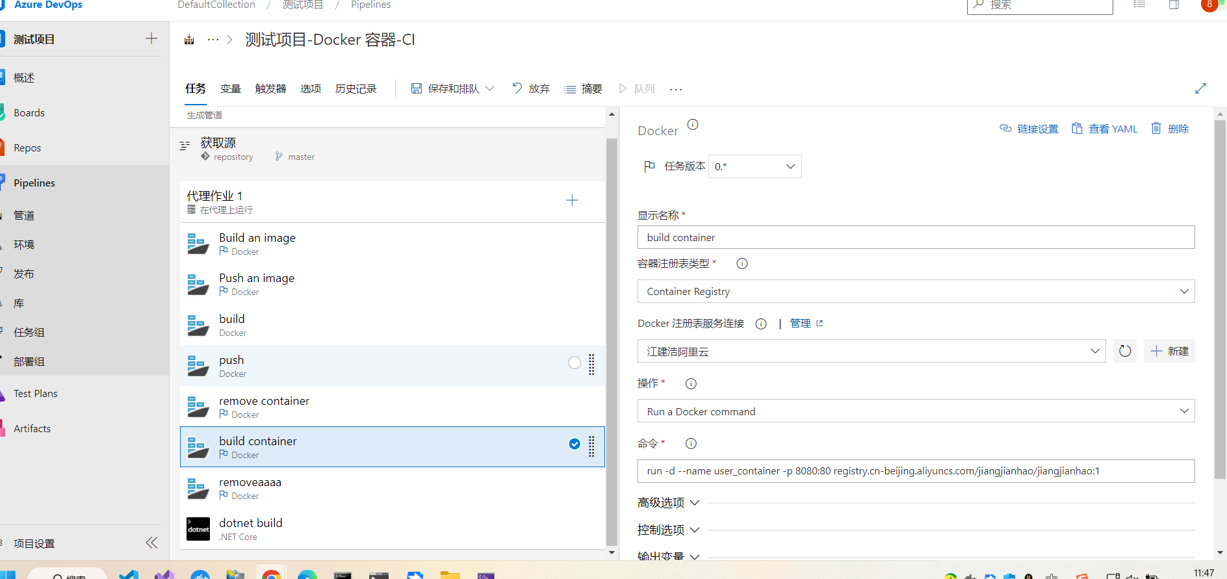Click 查看 YAML button
Viewport: 1227px width, 579px height.
pos(1105,129)
